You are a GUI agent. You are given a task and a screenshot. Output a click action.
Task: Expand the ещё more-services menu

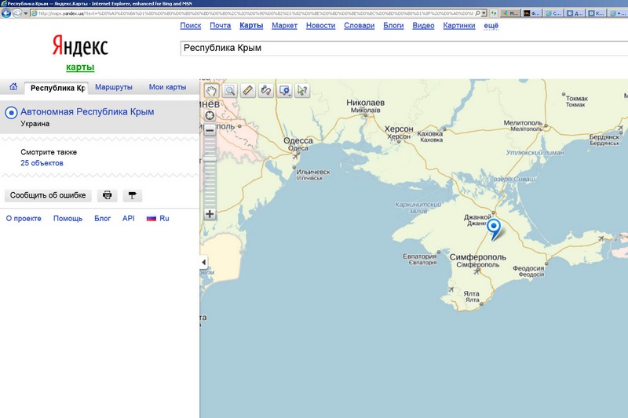click(491, 26)
